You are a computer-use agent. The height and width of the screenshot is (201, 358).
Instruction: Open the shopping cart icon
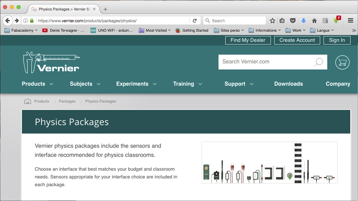pyautogui.click(x=342, y=62)
